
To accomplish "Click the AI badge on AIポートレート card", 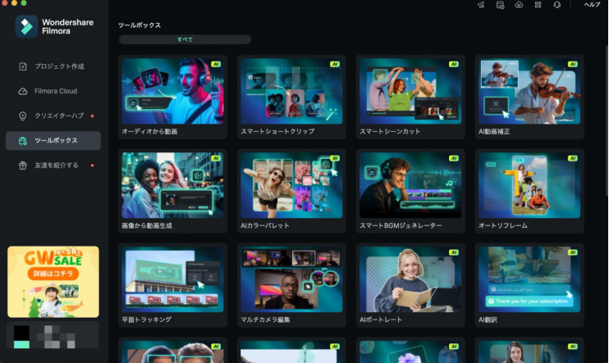I will pos(454,252).
